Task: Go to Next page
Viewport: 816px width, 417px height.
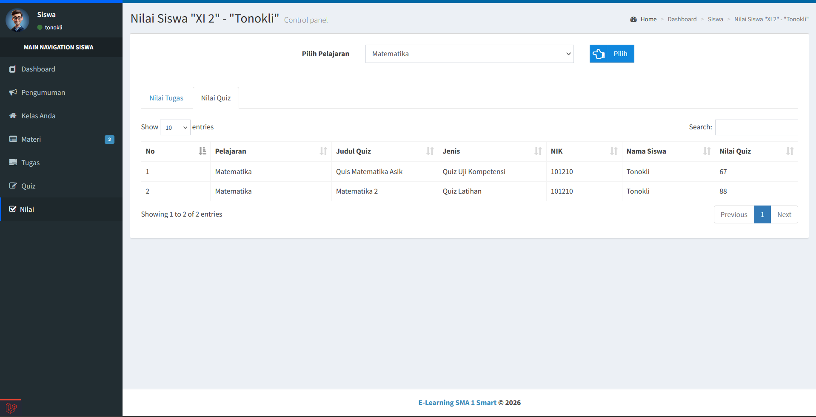Action: (x=784, y=214)
